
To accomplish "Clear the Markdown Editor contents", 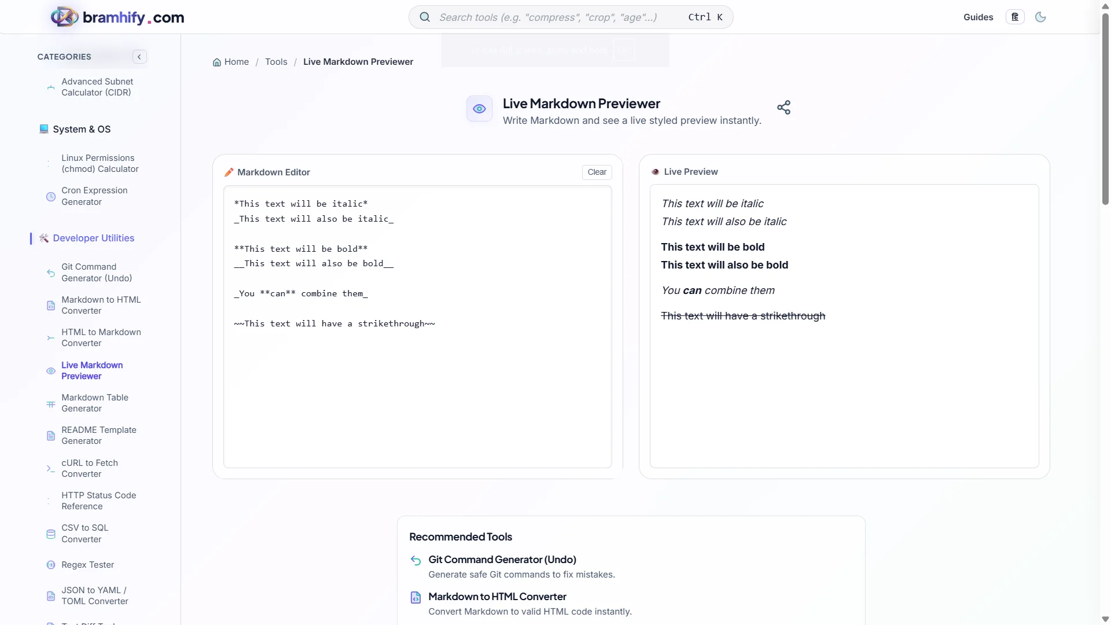I will click(597, 172).
